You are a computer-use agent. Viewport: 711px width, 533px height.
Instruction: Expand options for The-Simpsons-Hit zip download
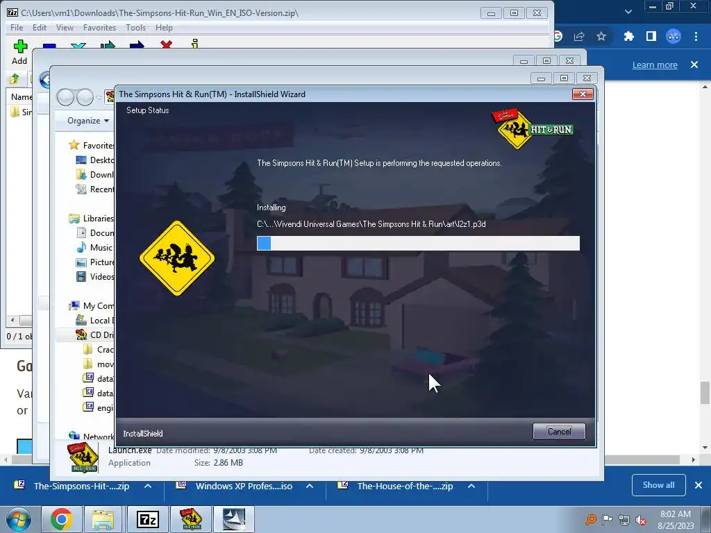(148, 486)
